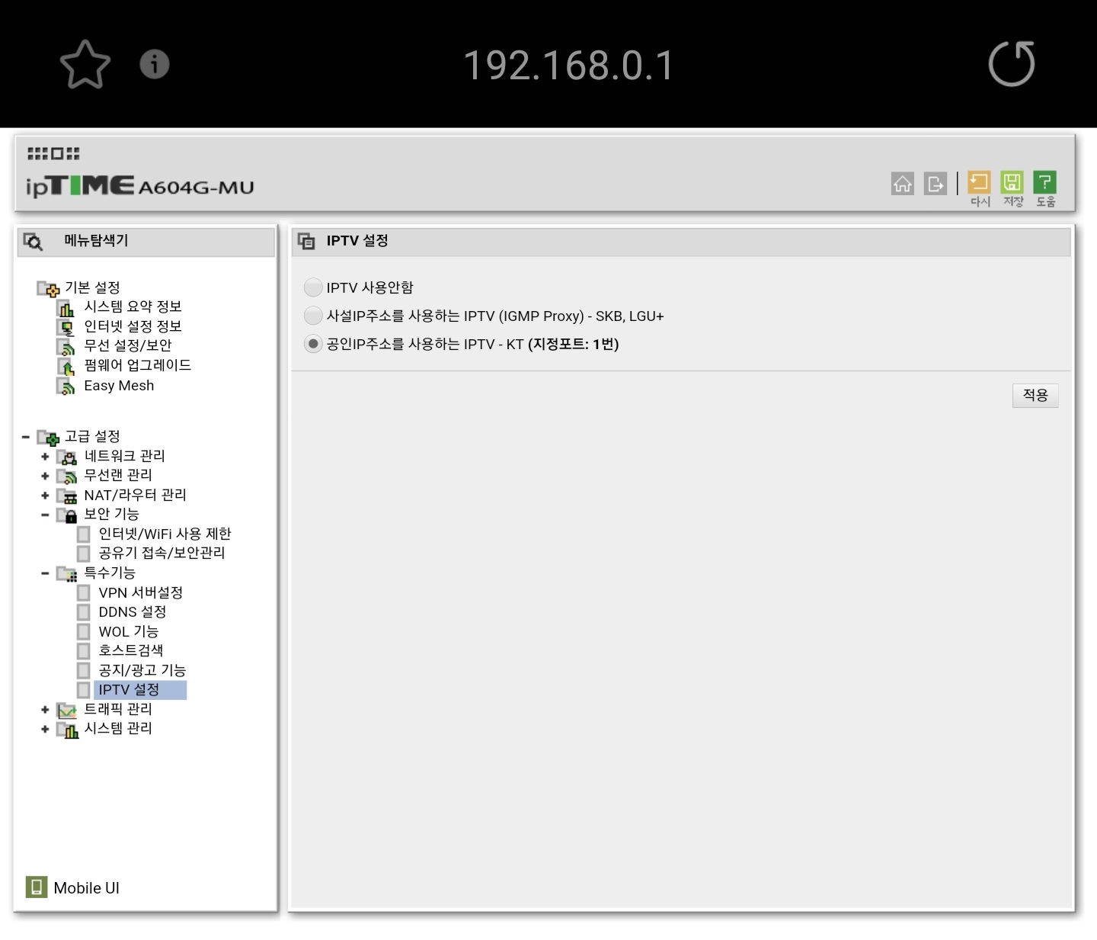Click 펌웨어 업그레이드 arrow icon
Screen dimensions: 1097x940
[66, 366]
